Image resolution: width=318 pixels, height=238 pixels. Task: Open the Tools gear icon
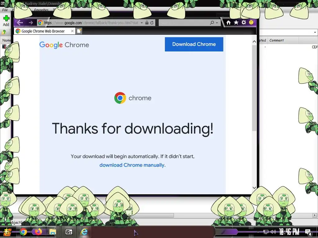coord(244,22)
